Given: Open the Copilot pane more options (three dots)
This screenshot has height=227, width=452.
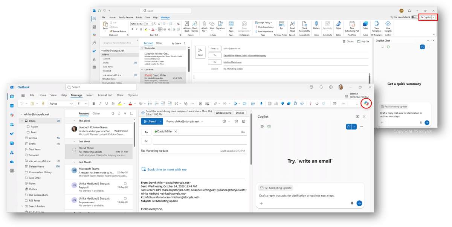Looking at the screenshot, I should (362, 127).
